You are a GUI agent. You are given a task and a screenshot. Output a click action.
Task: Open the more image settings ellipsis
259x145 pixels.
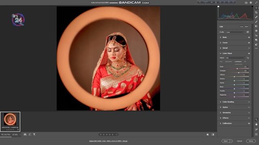[256, 48]
